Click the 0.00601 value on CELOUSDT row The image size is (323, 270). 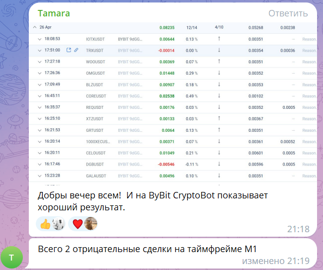[255, 153]
